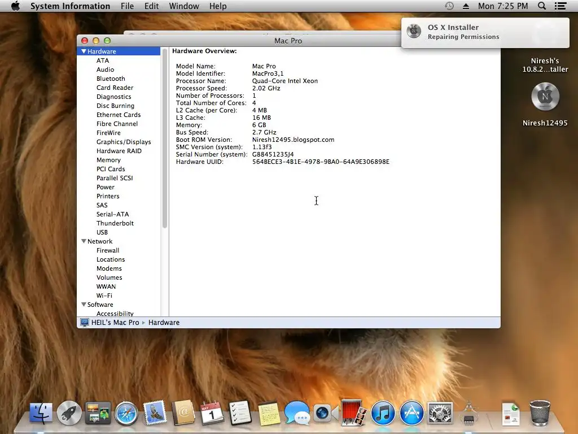Select Thunderbolt in sidebar
Image resolution: width=578 pixels, height=434 pixels.
pos(115,223)
